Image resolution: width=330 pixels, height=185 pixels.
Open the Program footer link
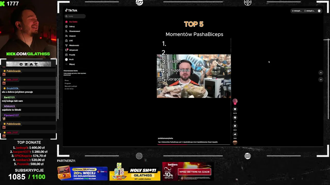pyautogui.click(x=68, y=83)
